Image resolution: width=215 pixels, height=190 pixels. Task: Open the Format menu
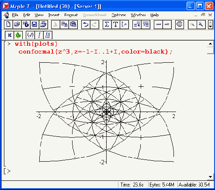[71, 15]
